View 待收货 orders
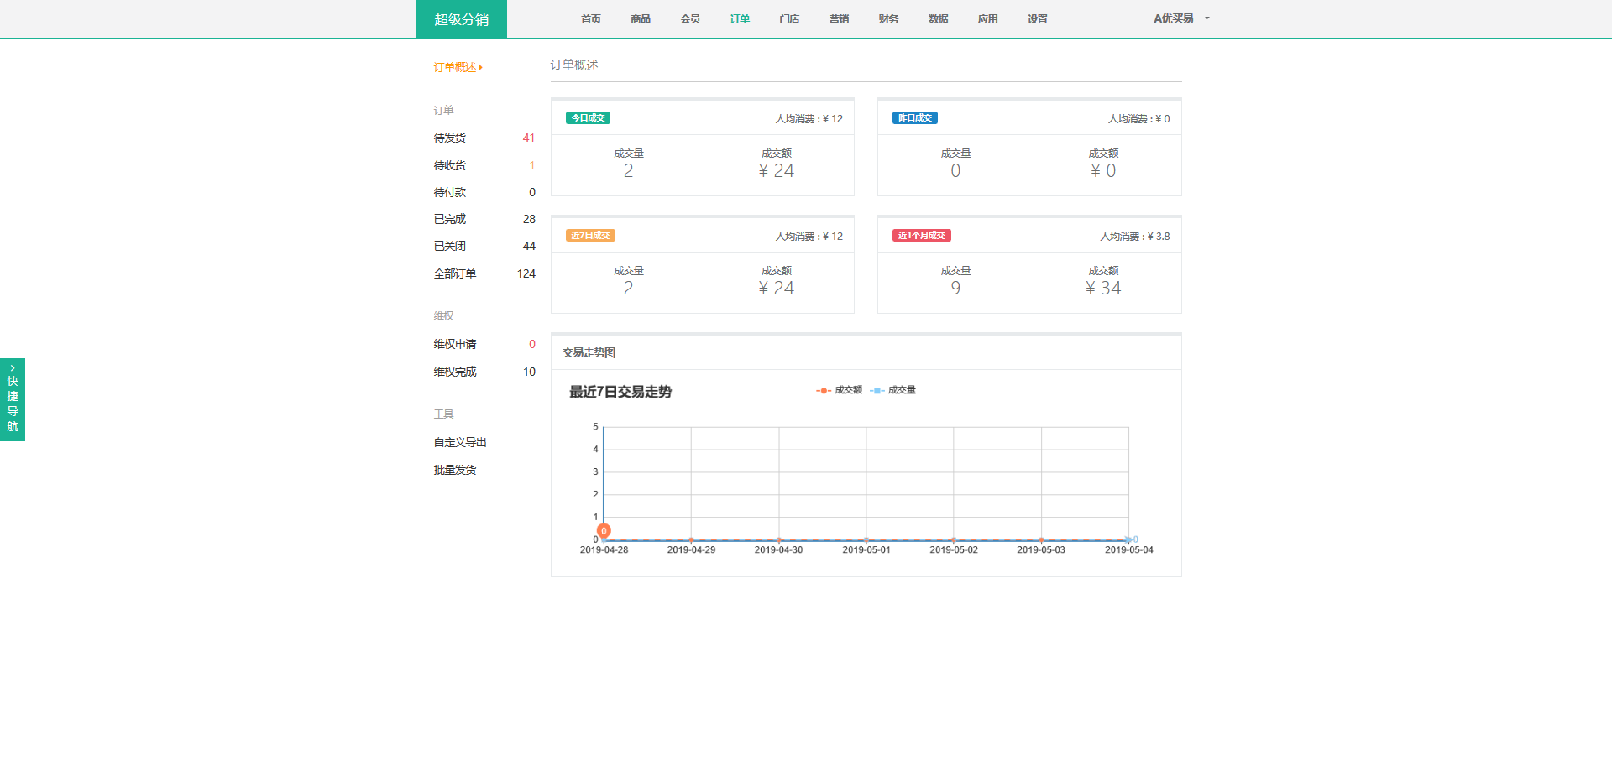The width and height of the screenshot is (1612, 776). coord(450,166)
